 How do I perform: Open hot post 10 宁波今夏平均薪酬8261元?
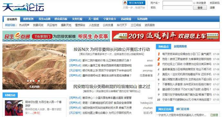(x=187, y=100)
